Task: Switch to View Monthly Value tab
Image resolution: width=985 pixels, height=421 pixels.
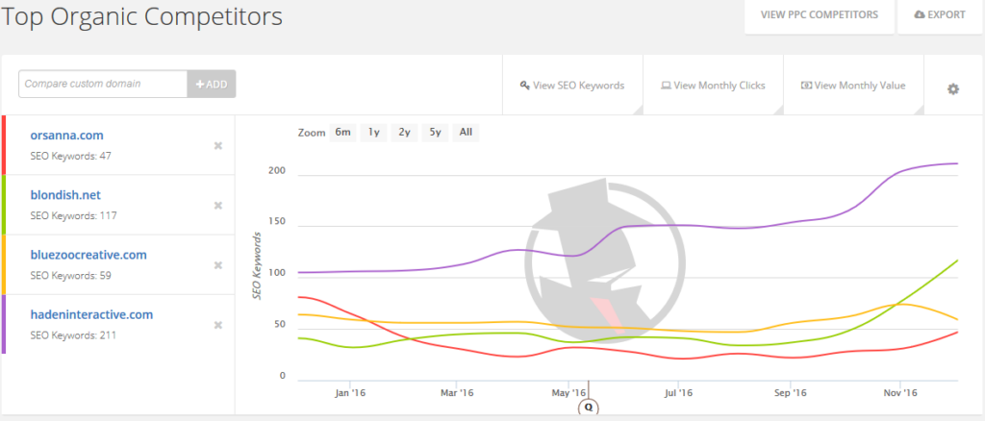Action: pyautogui.click(x=853, y=86)
